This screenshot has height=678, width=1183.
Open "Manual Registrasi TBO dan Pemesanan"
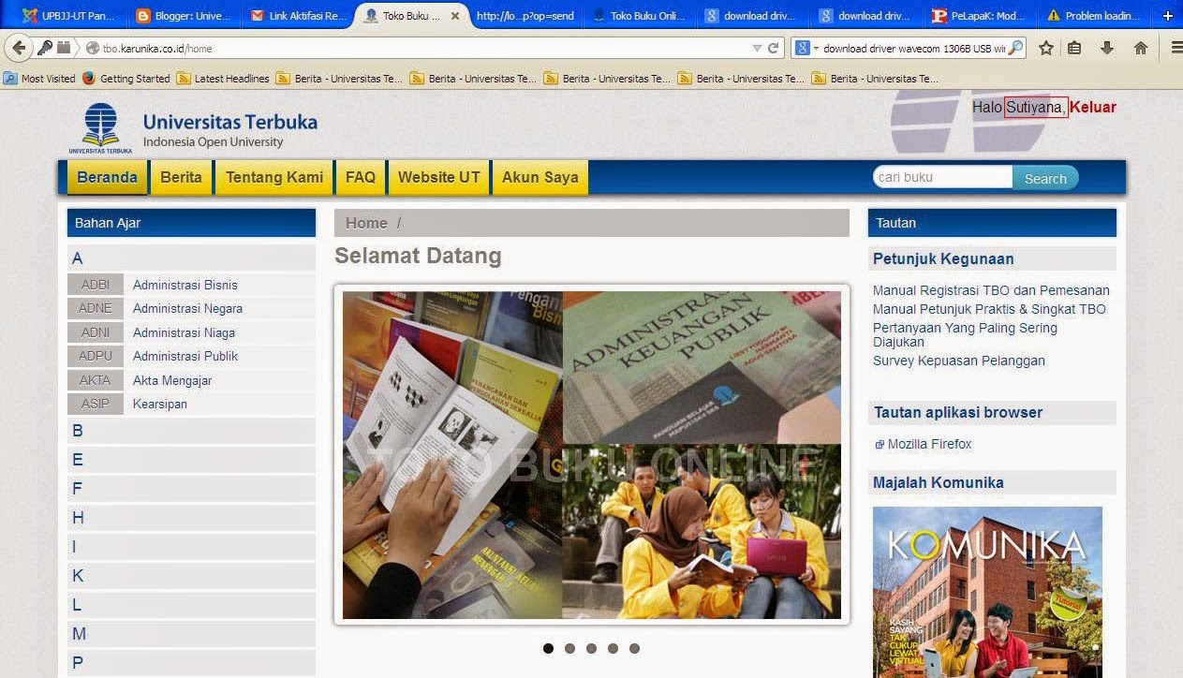991,290
